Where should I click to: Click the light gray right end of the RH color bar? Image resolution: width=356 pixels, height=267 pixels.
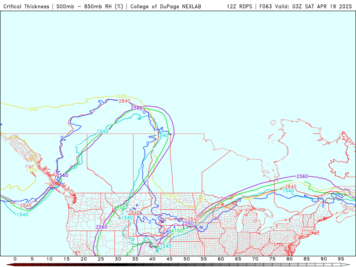[344, 265]
